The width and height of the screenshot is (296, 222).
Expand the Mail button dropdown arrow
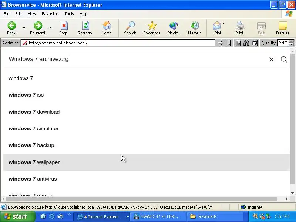coord(224,23)
